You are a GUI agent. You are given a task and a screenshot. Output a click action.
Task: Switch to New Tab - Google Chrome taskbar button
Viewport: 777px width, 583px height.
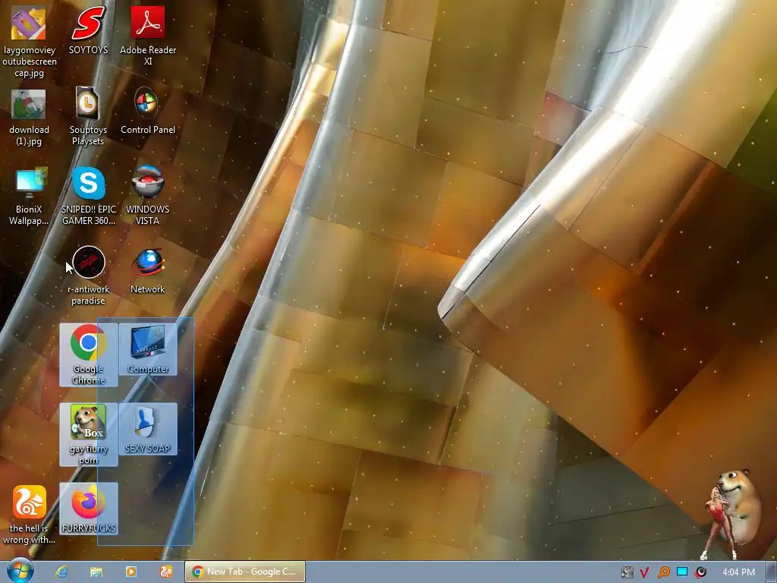click(245, 572)
